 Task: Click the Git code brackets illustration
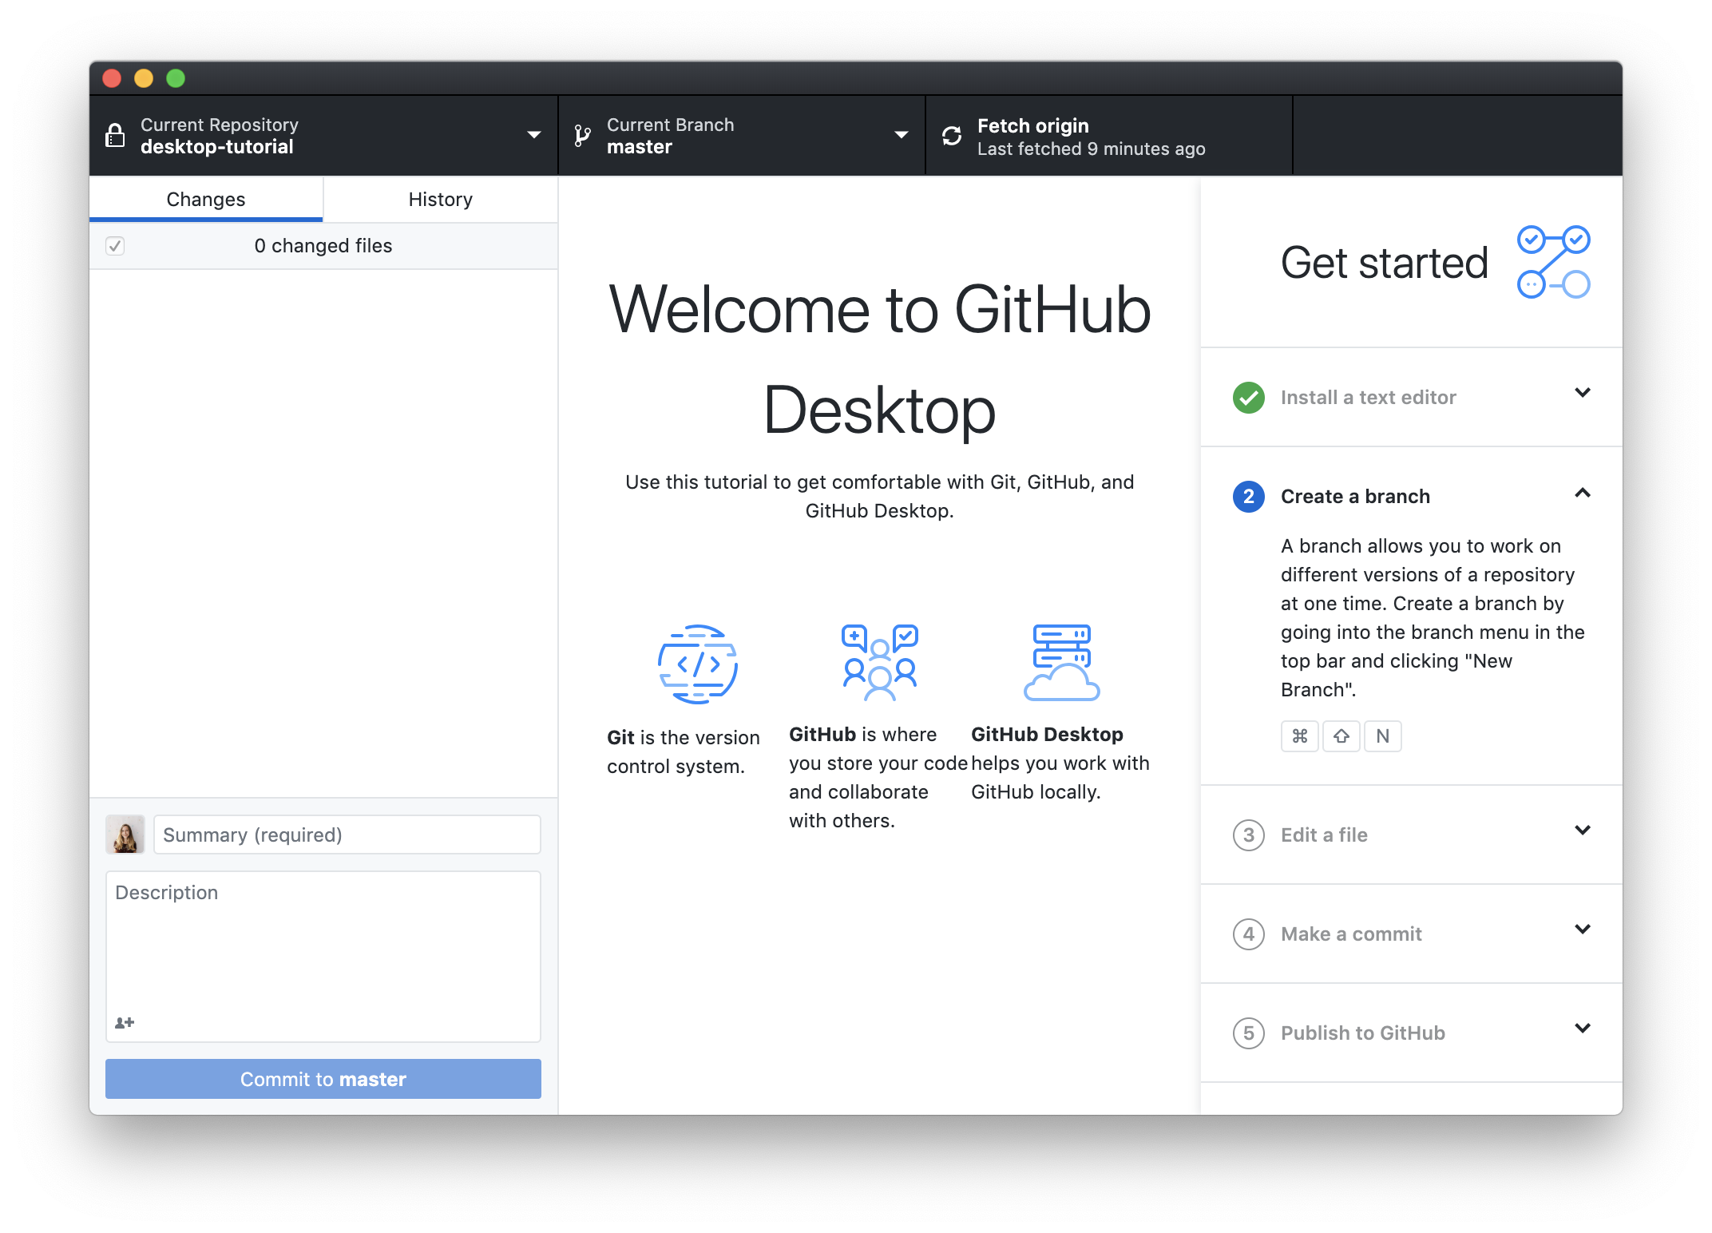pyautogui.click(x=698, y=664)
